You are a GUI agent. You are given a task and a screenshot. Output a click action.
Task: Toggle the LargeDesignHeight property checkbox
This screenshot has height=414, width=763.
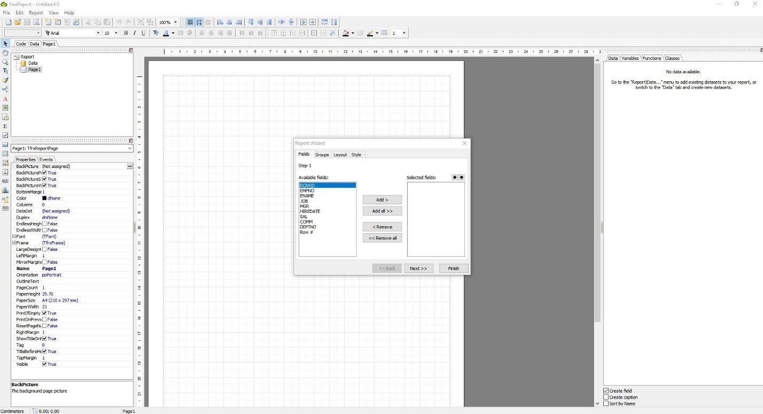(x=44, y=249)
